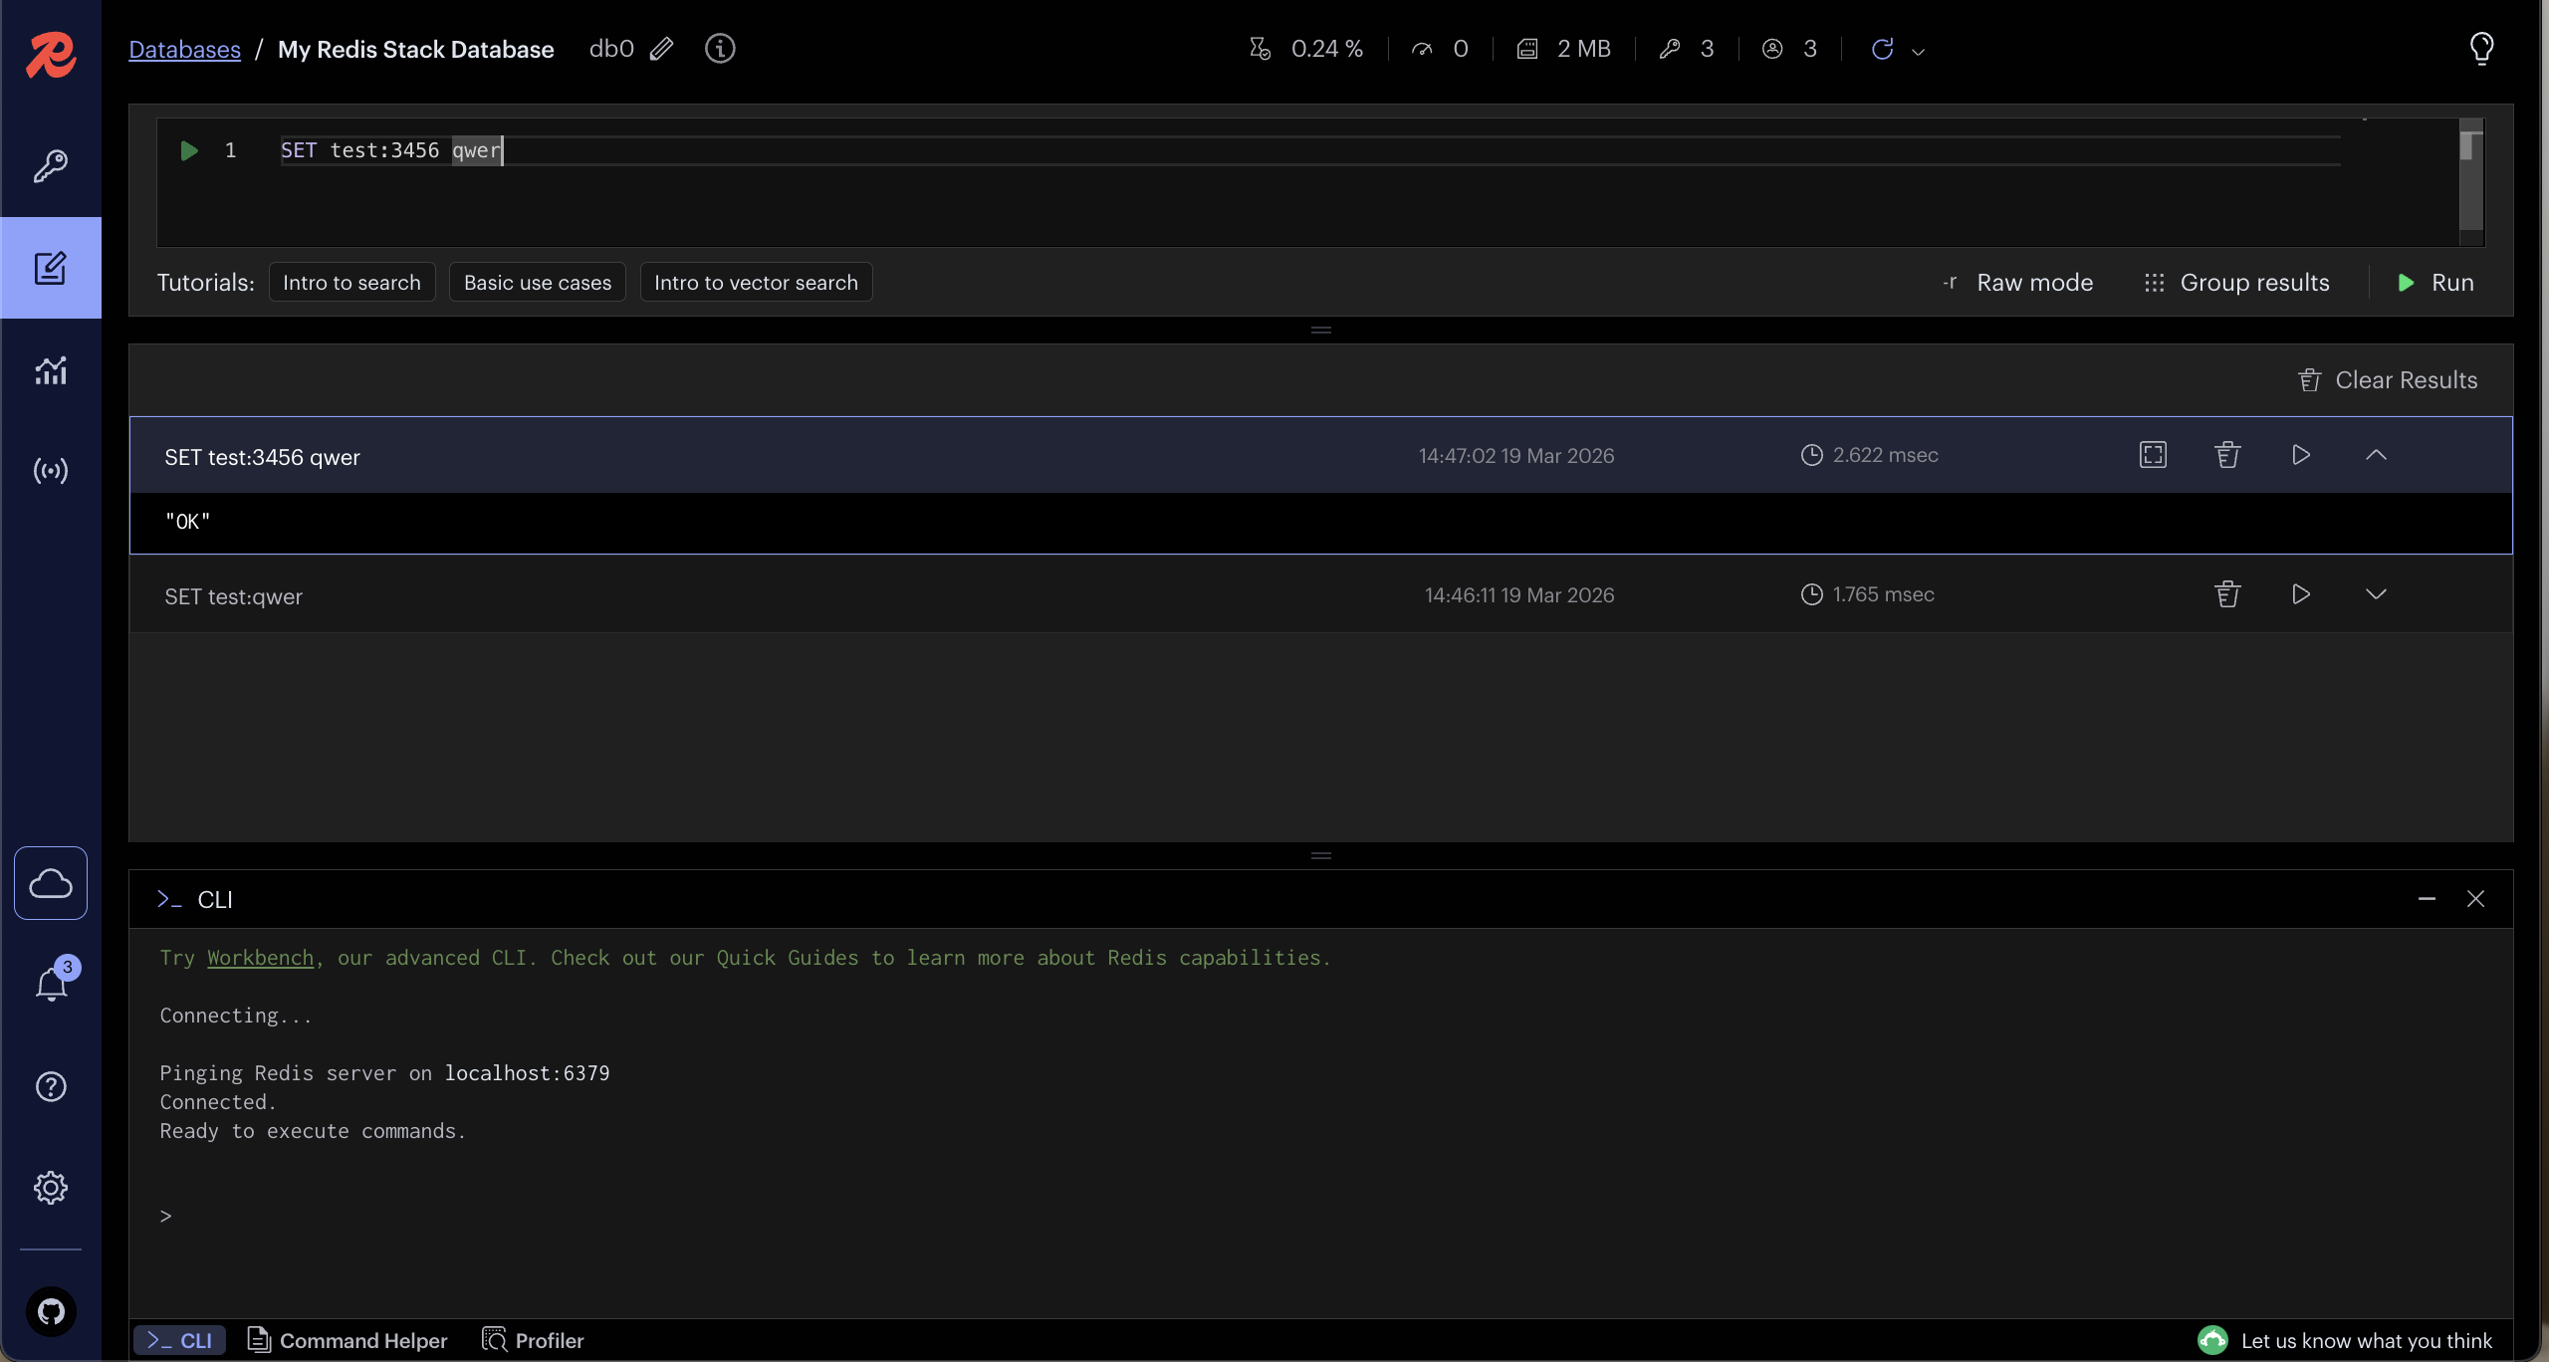Open the auto-refresh dropdown arrow
The height and width of the screenshot is (1362, 2549).
pyautogui.click(x=1918, y=51)
